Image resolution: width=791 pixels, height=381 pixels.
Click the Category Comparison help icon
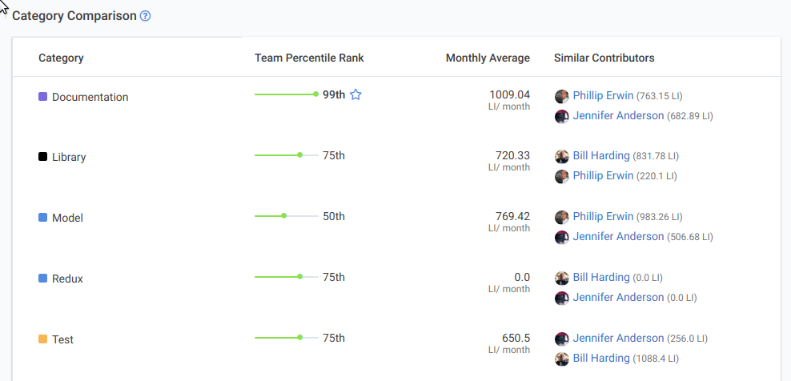click(145, 16)
